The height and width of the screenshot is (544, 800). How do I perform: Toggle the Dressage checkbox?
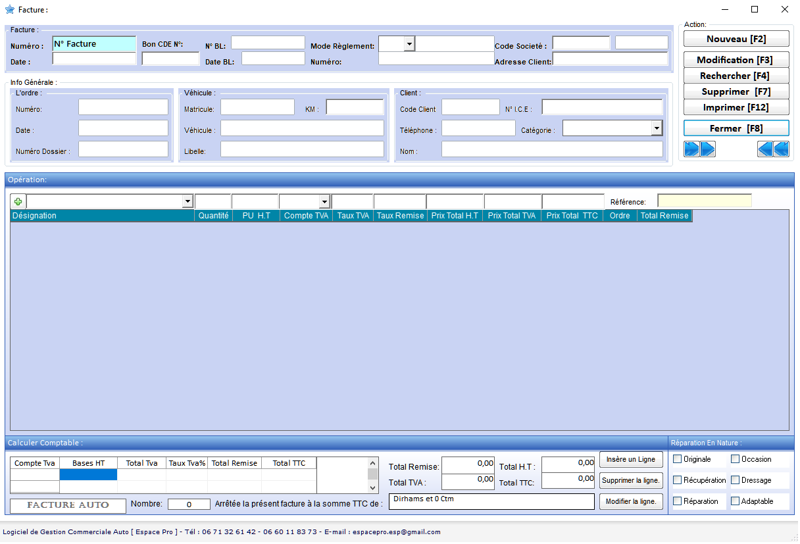[736, 480]
